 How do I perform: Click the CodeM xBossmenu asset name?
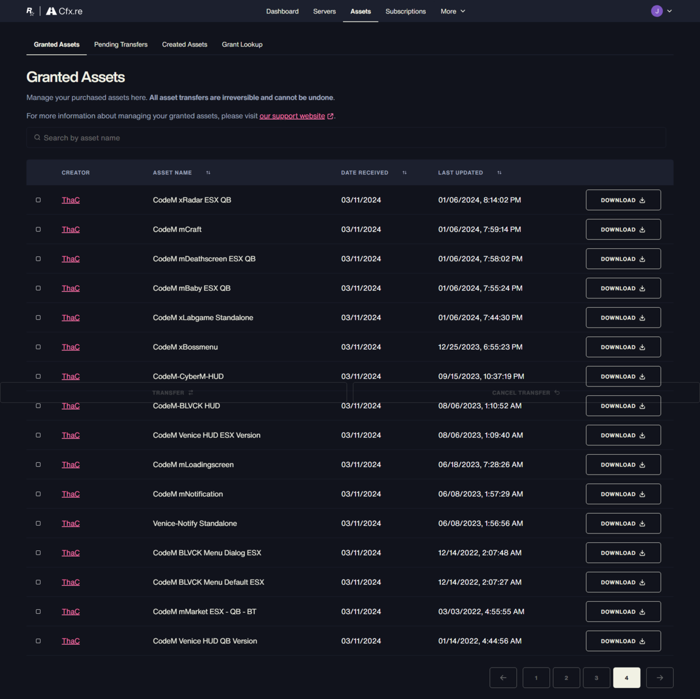[185, 347]
